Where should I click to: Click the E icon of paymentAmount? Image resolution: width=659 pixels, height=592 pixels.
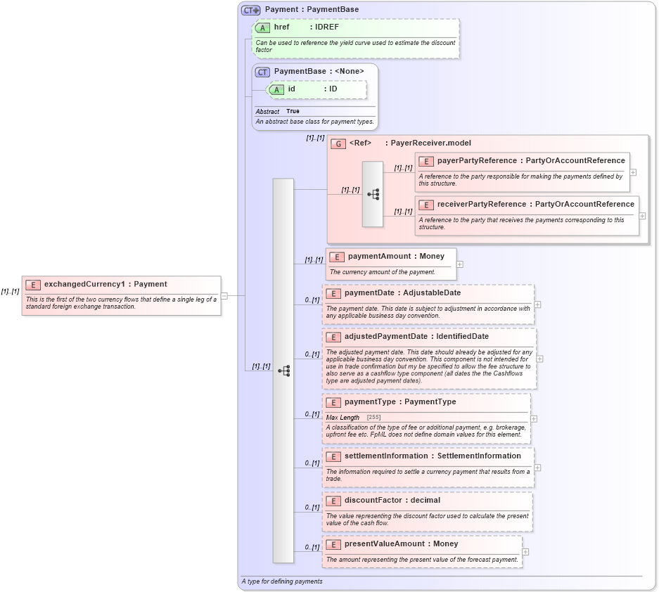(x=337, y=257)
